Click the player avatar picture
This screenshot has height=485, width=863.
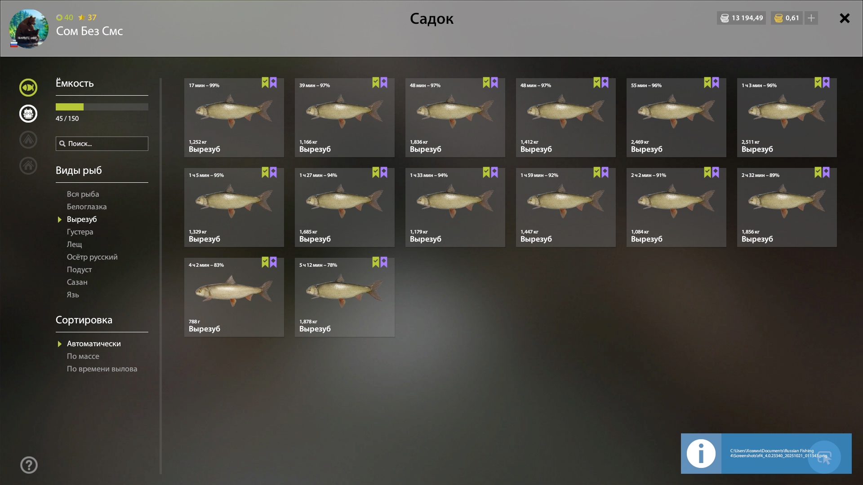pyautogui.click(x=29, y=29)
